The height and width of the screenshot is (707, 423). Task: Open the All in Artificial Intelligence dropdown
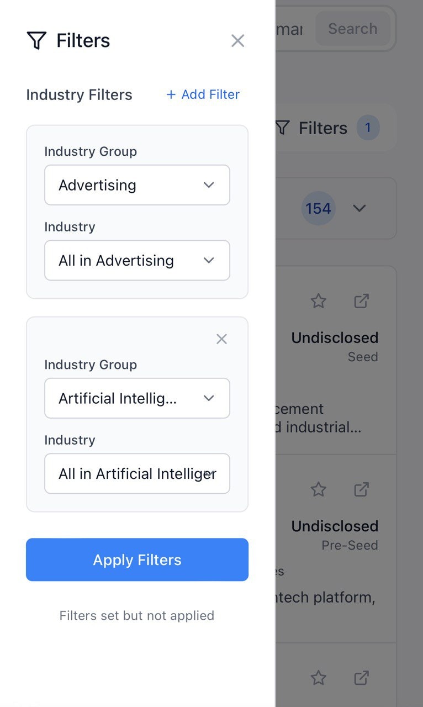pyautogui.click(x=137, y=473)
